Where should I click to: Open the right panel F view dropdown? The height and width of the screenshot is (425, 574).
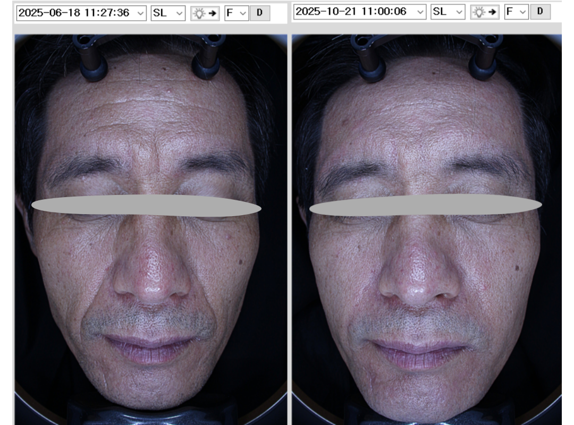pyautogui.click(x=516, y=12)
